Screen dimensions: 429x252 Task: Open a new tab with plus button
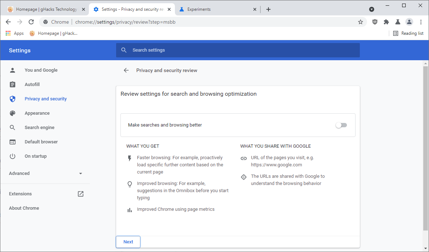(268, 9)
